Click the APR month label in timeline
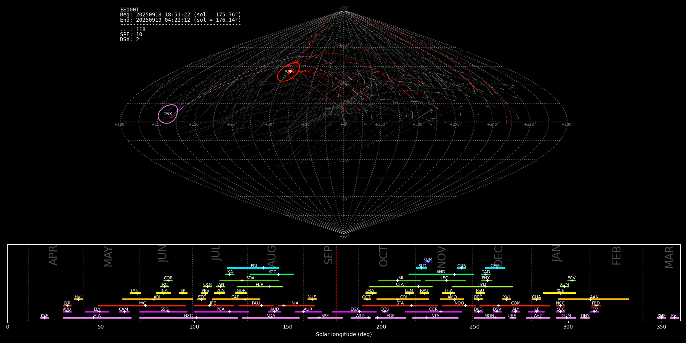Viewport: 686px width, 343px height. point(53,255)
